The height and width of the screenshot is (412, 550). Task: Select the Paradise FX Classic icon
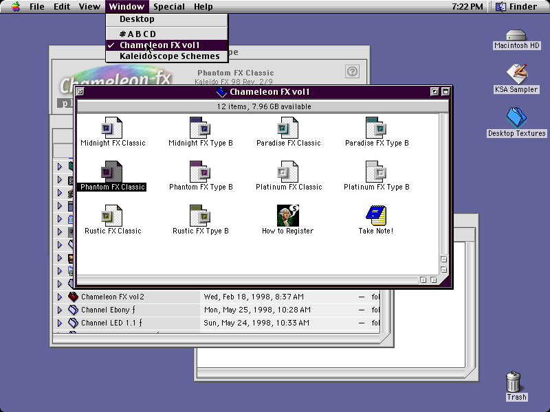[288, 128]
